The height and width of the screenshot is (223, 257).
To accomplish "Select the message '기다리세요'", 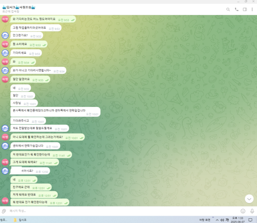I will [x=26, y=53].
